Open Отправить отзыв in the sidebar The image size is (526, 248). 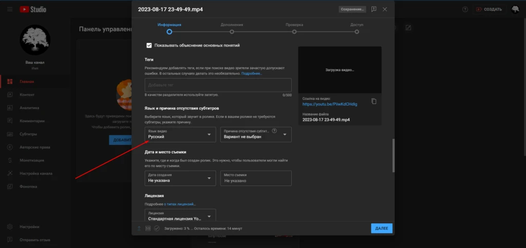pyautogui.click(x=35, y=240)
